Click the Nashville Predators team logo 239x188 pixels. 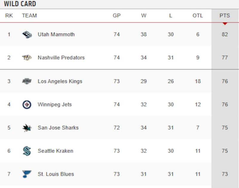[x=27, y=58]
